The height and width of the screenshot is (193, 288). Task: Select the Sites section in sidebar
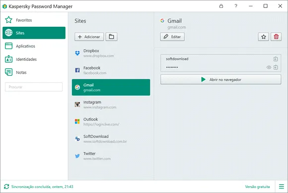point(34,33)
